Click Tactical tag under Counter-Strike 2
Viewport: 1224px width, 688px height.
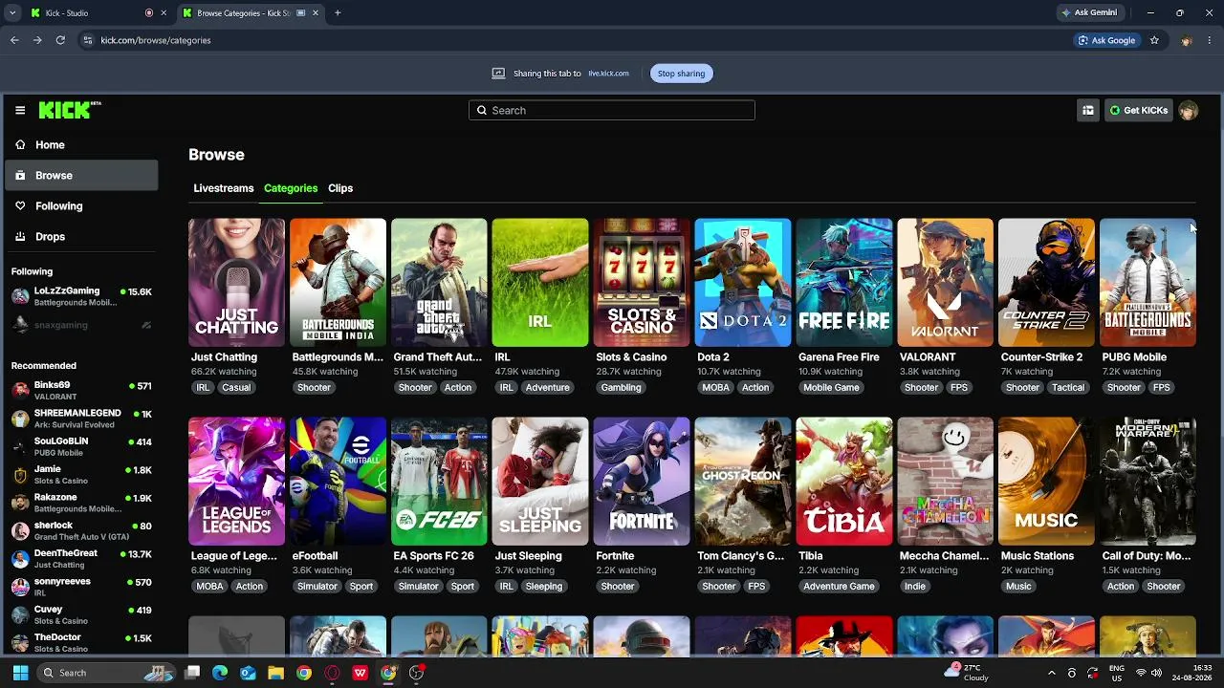click(x=1068, y=388)
